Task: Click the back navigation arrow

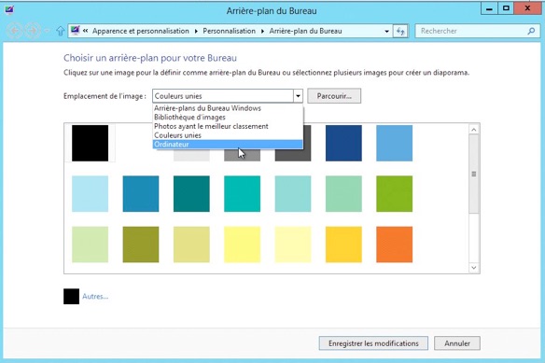Action: click(x=15, y=31)
